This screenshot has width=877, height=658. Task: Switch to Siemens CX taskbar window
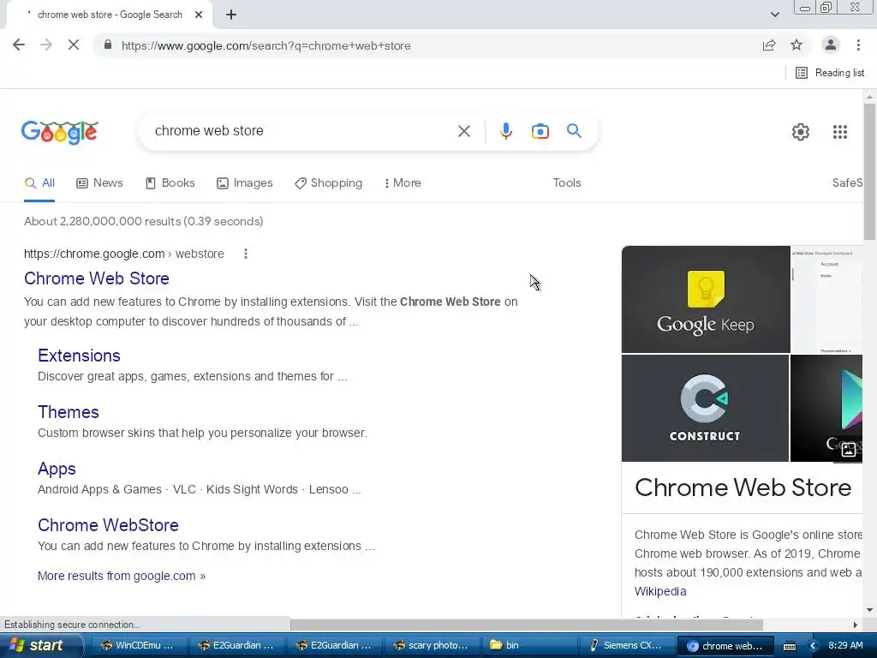click(625, 645)
